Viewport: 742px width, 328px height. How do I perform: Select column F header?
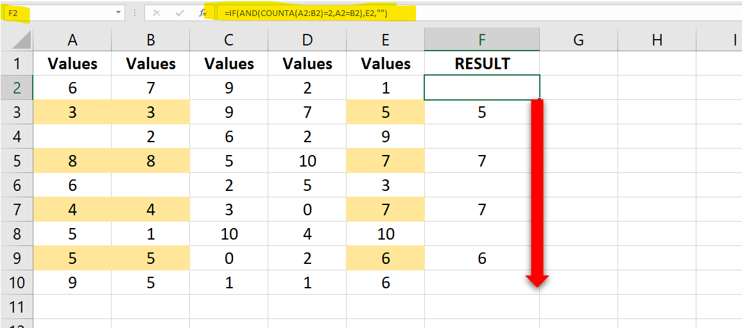pyautogui.click(x=482, y=40)
